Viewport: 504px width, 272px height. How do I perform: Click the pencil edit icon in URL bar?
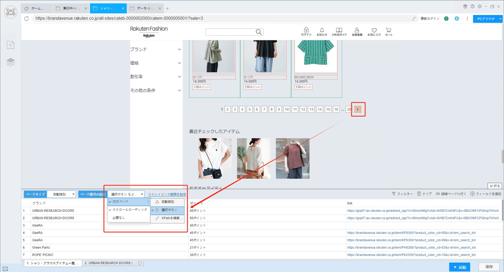[x=414, y=18]
